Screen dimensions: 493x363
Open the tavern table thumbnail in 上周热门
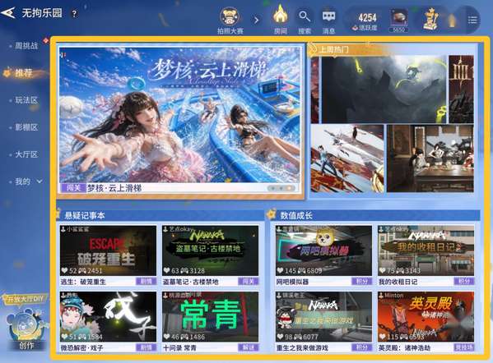click(x=430, y=159)
